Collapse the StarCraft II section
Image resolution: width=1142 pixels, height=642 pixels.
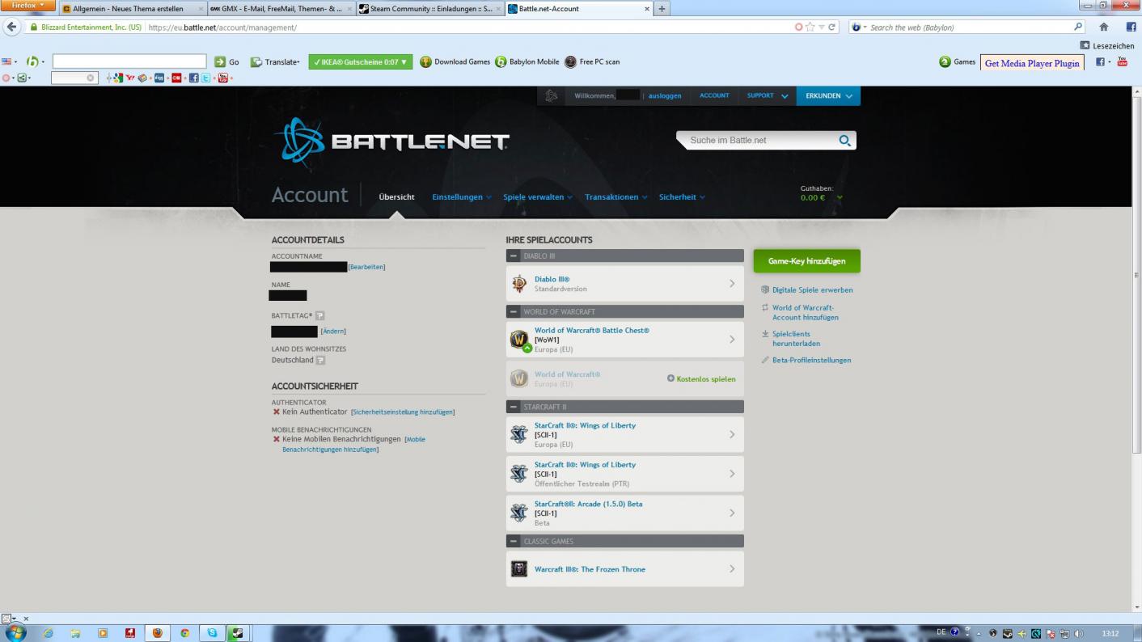point(514,407)
